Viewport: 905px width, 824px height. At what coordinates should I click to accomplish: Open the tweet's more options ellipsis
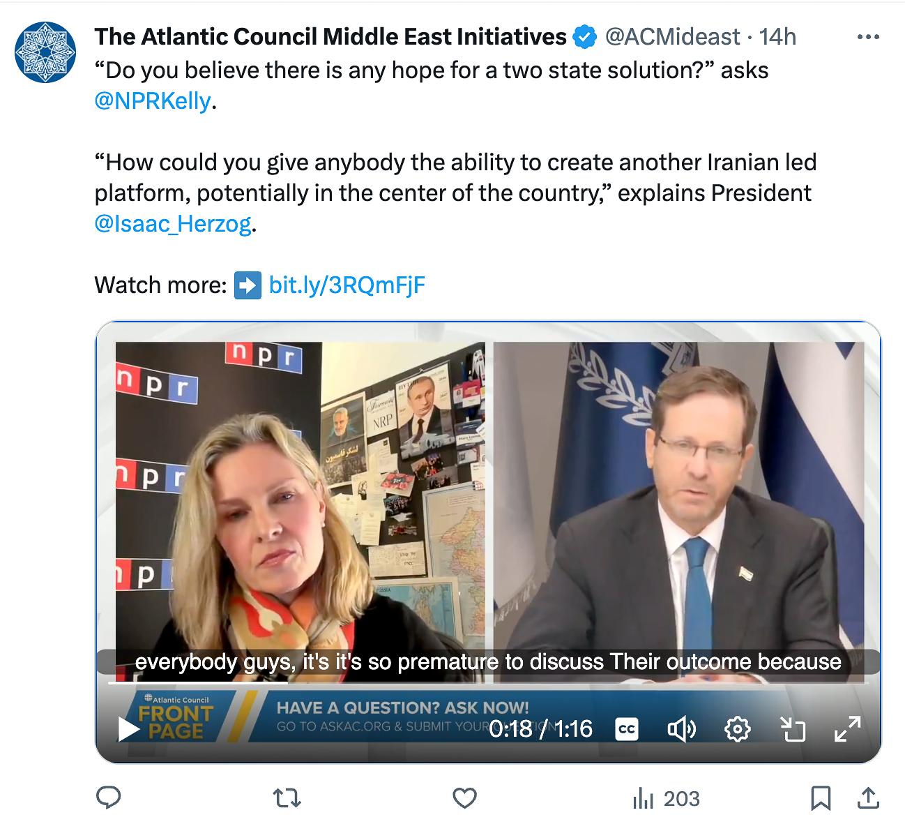click(x=868, y=37)
